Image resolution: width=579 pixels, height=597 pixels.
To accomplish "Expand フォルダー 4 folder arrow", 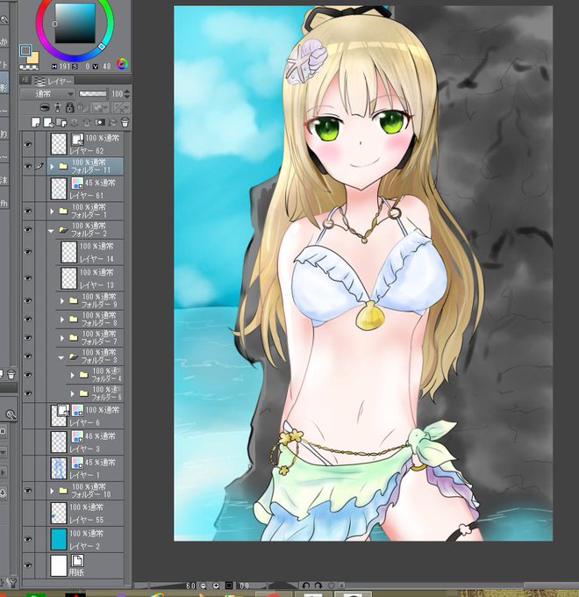I will click(73, 376).
